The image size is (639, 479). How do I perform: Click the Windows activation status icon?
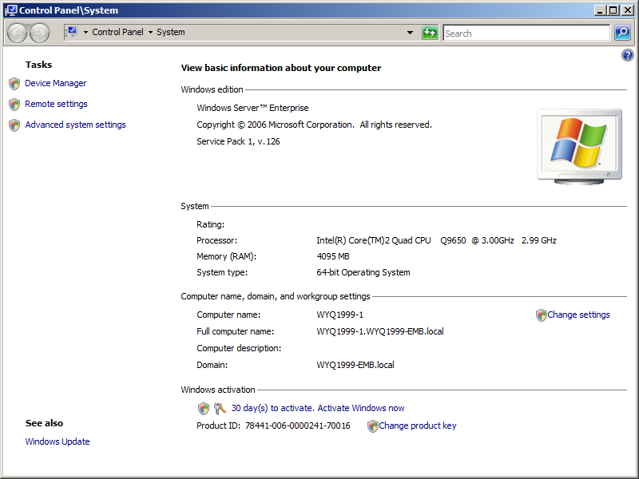pos(204,408)
